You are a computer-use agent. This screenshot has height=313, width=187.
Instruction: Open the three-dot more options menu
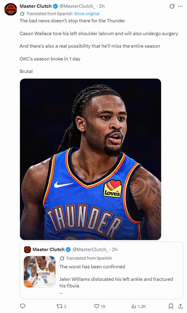pyautogui.click(x=180, y=6)
